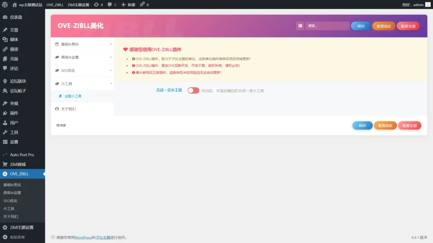Click the top 重置全部 button in header
Image resolution: width=433 pixels, height=243 pixels.
pyautogui.click(x=408, y=26)
